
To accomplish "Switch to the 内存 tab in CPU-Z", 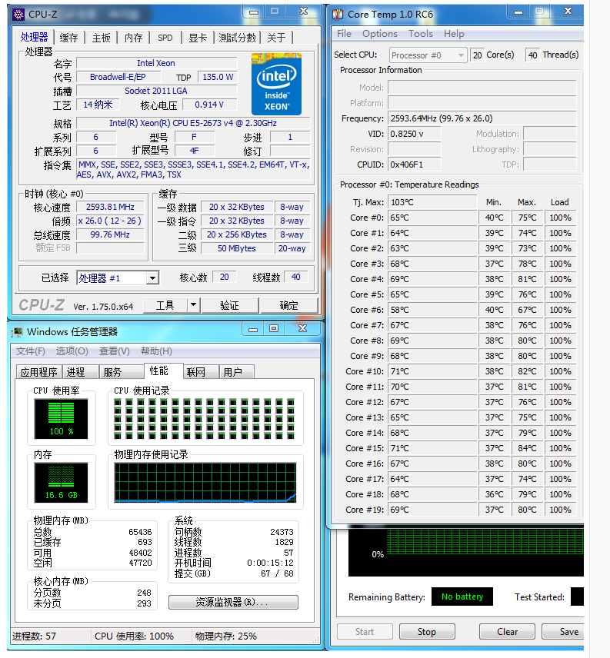I will pos(134,38).
